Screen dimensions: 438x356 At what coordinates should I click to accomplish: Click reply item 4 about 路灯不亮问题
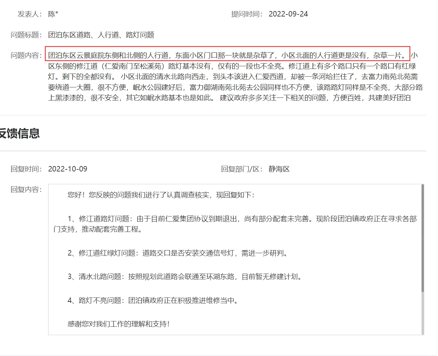(x=153, y=301)
